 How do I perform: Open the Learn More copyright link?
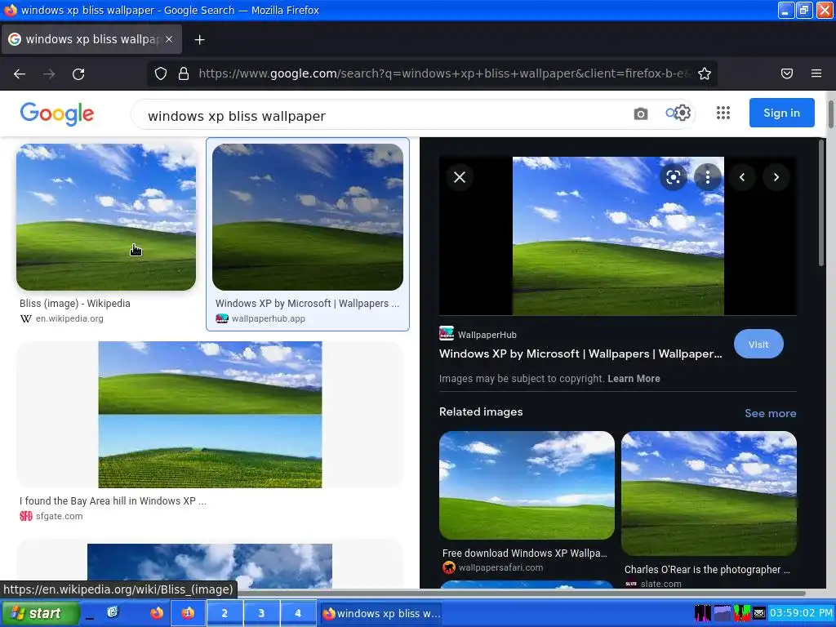(x=634, y=379)
